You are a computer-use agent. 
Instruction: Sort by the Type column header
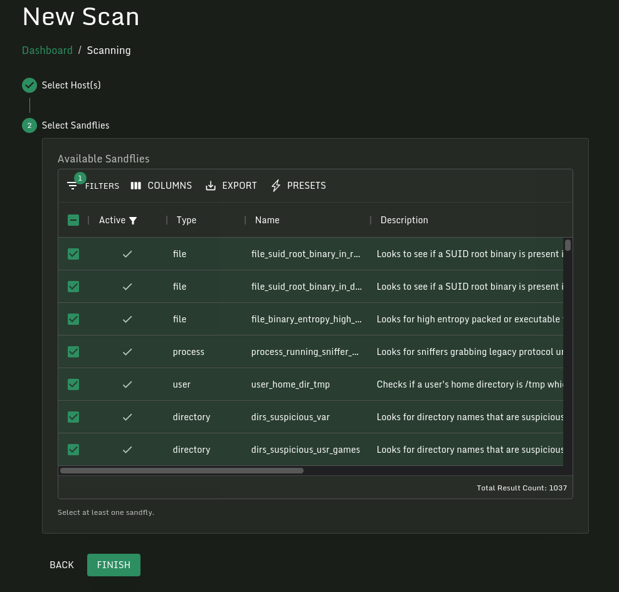[x=186, y=220]
